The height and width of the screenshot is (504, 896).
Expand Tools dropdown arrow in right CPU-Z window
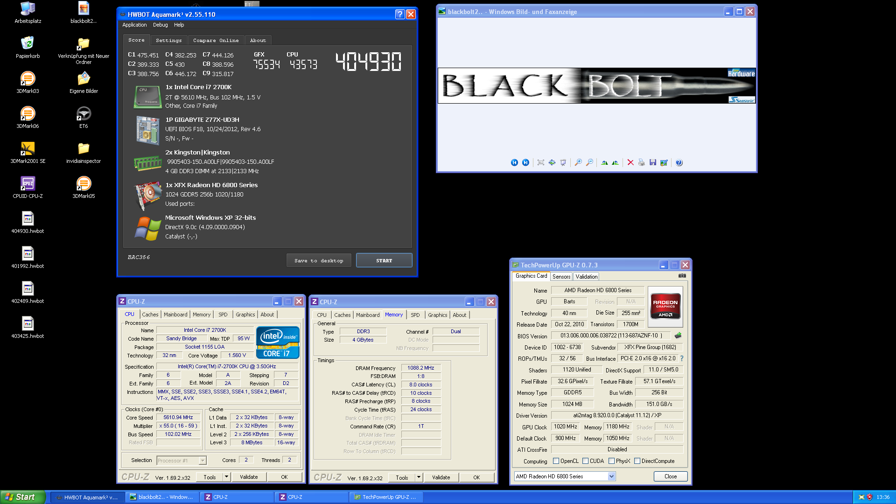419,477
